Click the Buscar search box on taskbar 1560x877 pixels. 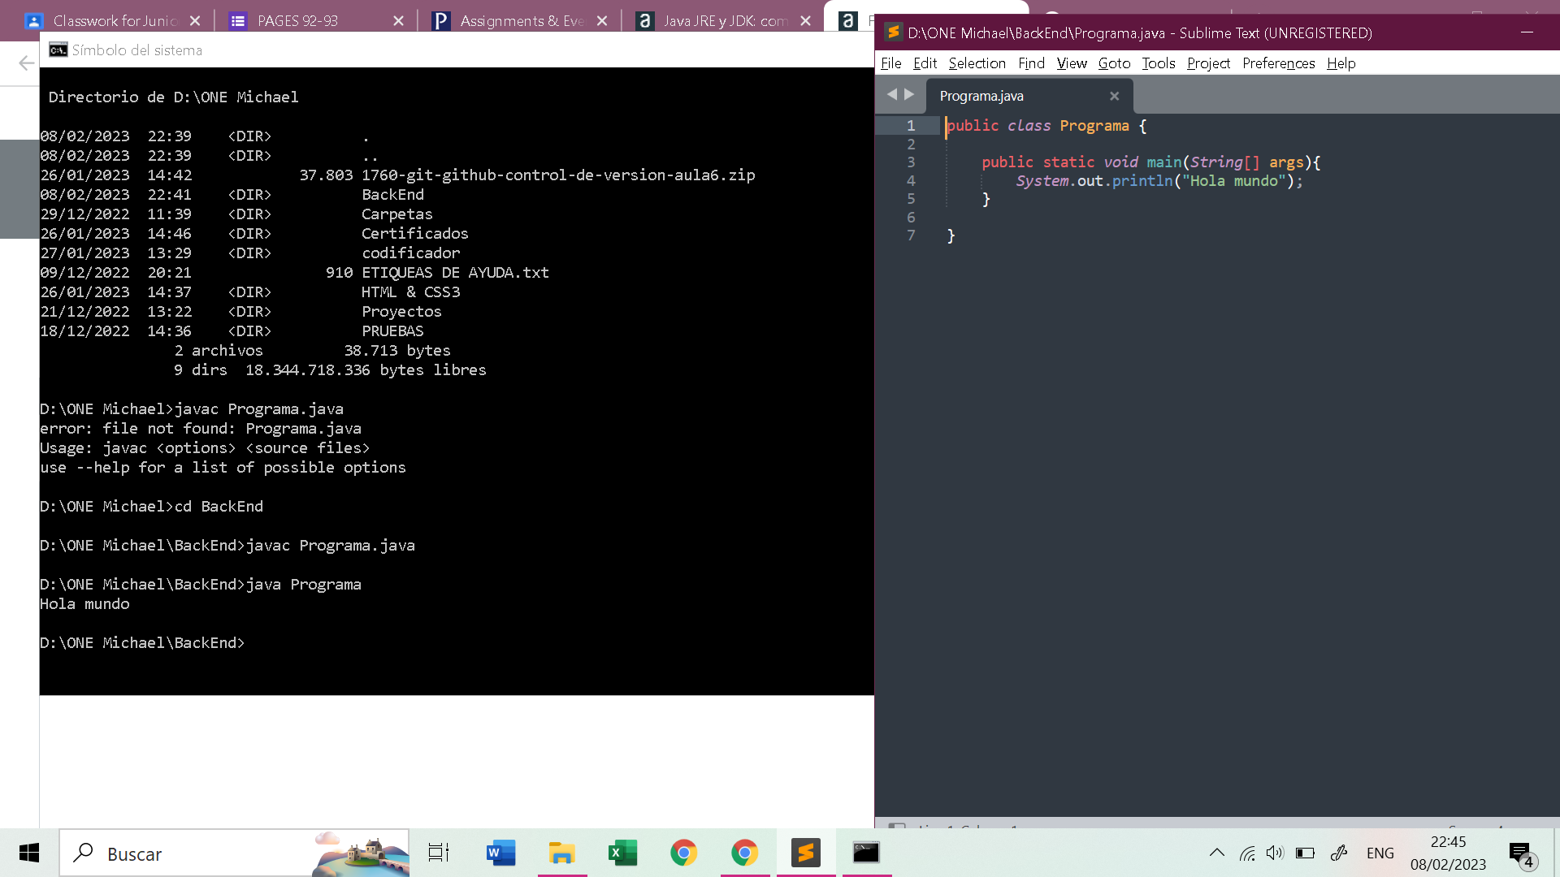point(234,853)
